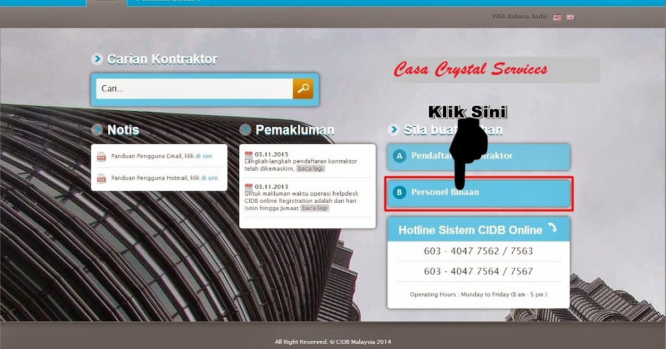Click arrow icon beside Pemakluman heading
The height and width of the screenshot is (349, 666).
coord(245,130)
